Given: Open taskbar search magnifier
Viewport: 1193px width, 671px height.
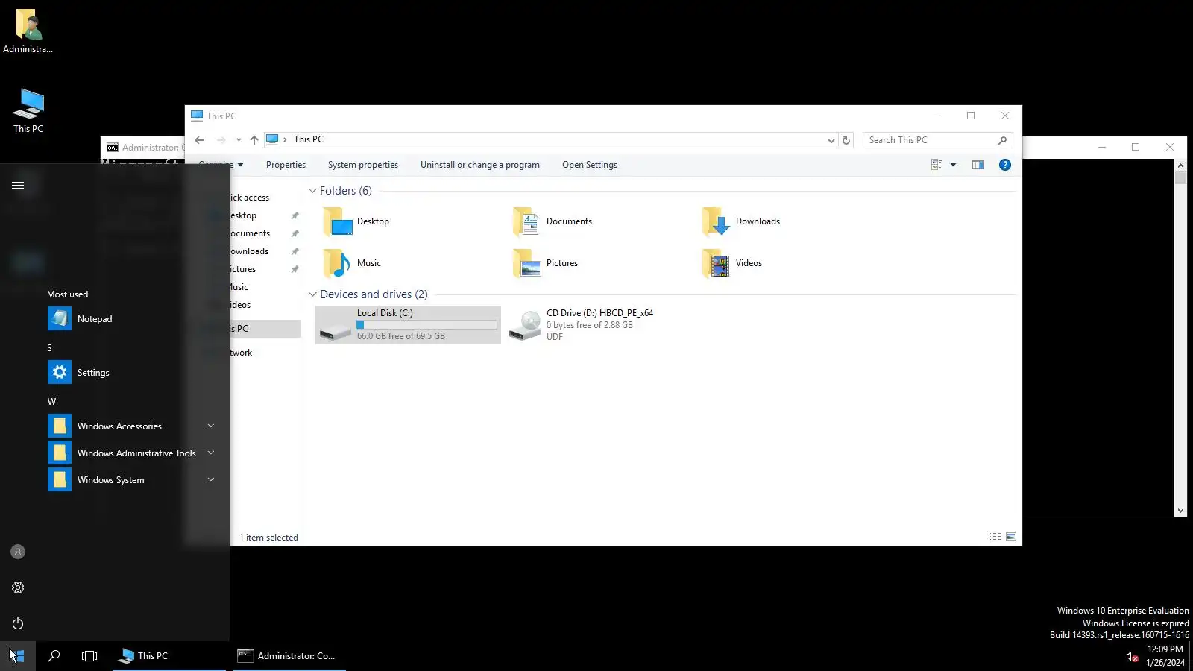Looking at the screenshot, I should pos(54,656).
